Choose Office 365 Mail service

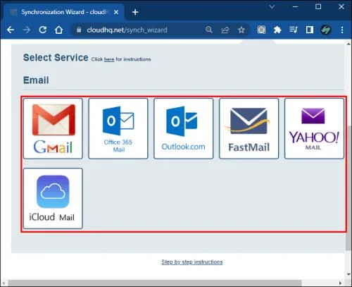(x=118, y=128)
